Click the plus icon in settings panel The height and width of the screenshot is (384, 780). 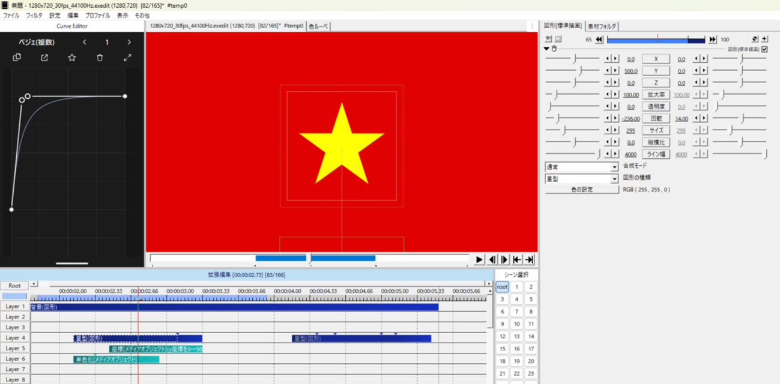coord(764,39)
